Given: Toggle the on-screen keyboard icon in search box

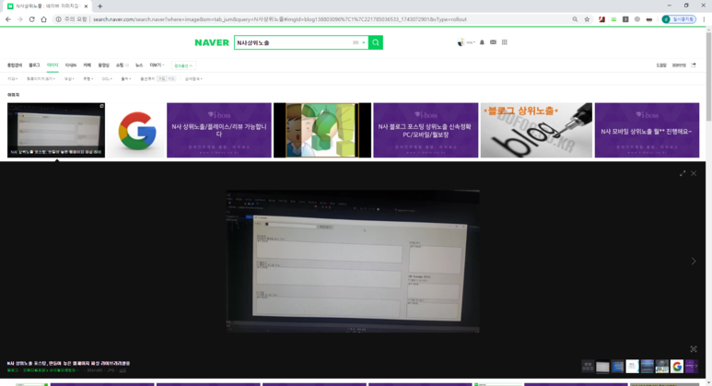Looking at the screenshot, I should tap(356, 42).
